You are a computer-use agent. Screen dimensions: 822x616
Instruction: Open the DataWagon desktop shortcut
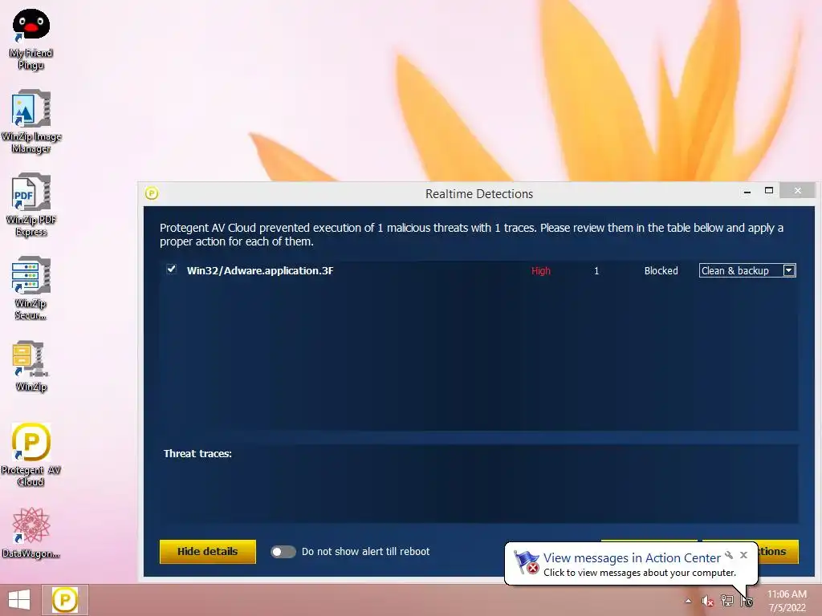pos(31,533)
